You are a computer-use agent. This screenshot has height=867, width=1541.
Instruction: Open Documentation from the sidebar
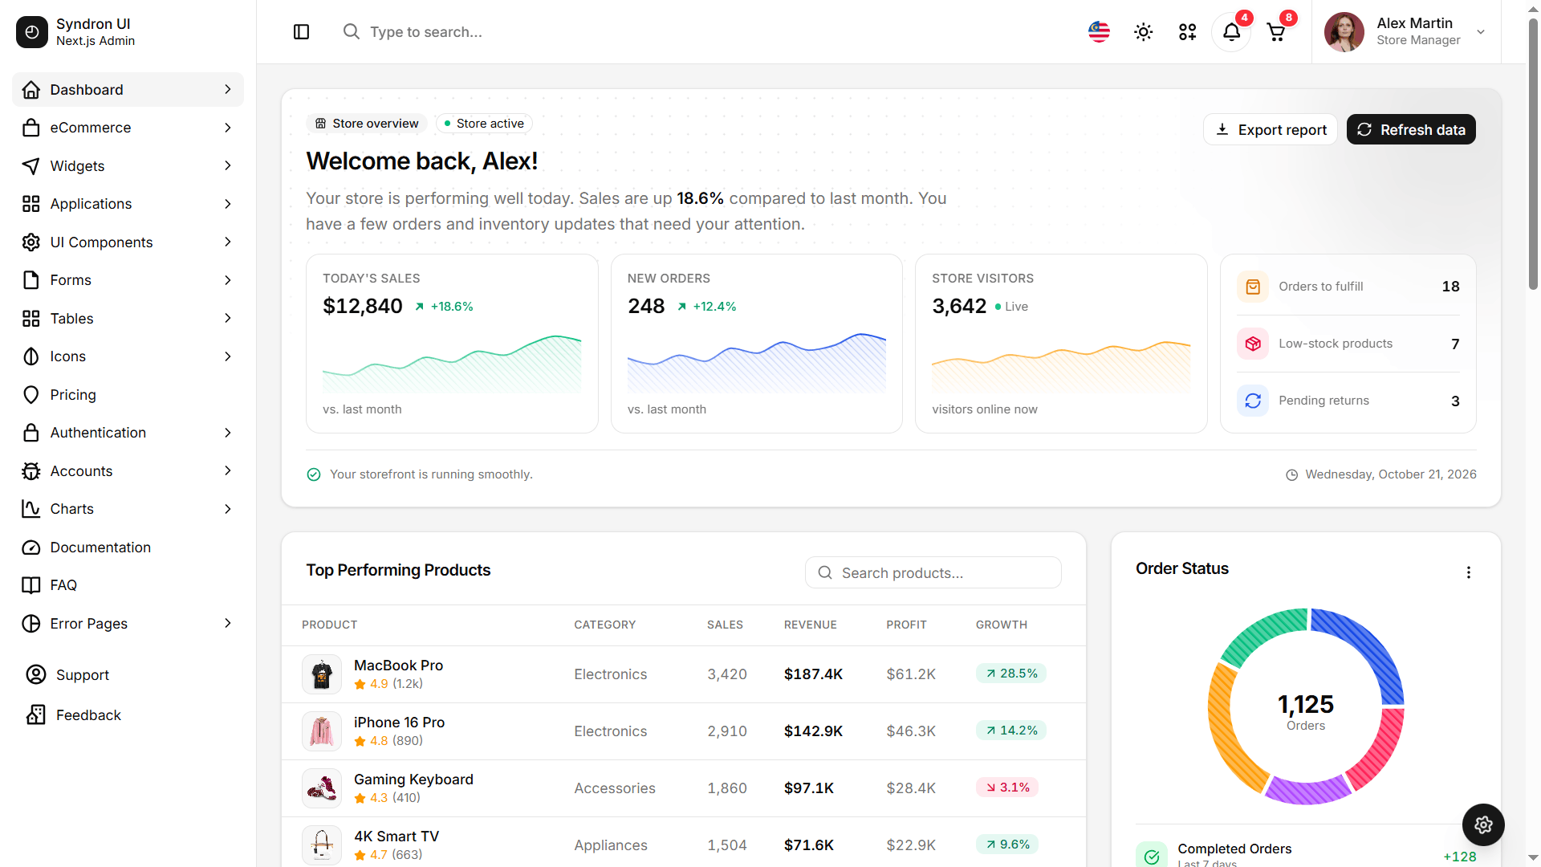coord(128,547)
